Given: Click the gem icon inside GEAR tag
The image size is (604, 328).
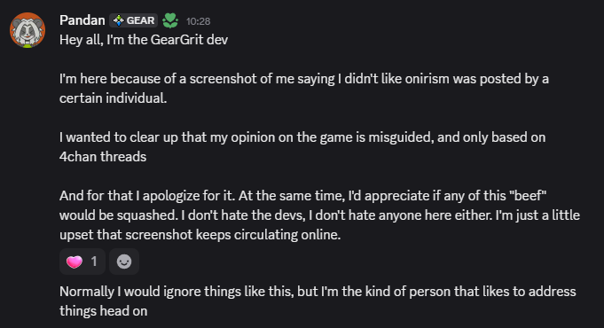Looking at the screenshot, I should (118, 20).
